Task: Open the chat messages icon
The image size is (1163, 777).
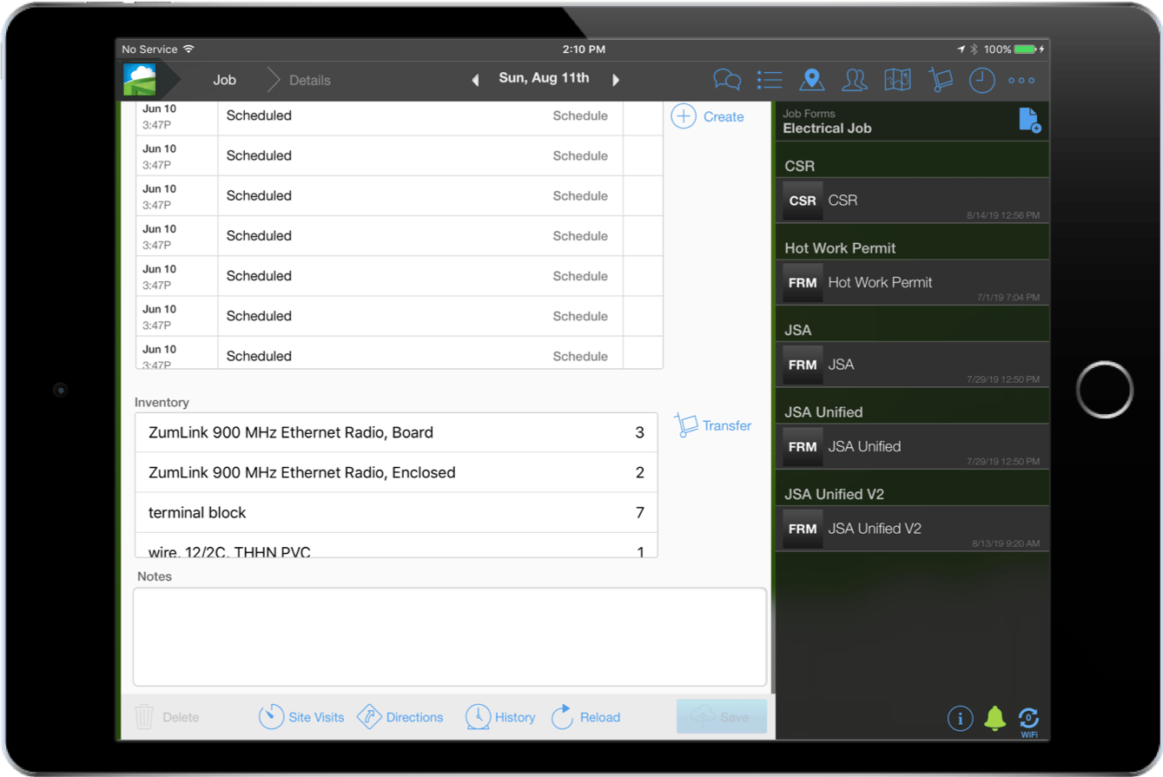Action: pos(726,80)
